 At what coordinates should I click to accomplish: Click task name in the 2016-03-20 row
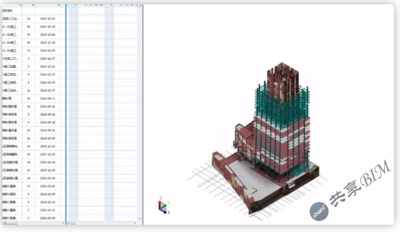pos(10,218)
